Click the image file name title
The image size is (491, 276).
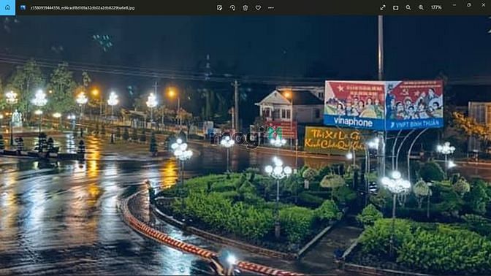coord(83,8)
